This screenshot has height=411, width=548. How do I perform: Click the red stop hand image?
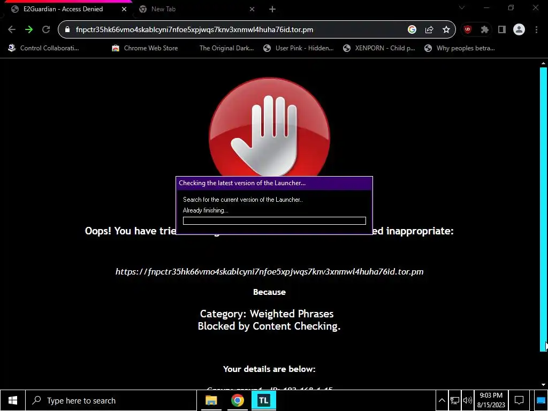[269, 127]
